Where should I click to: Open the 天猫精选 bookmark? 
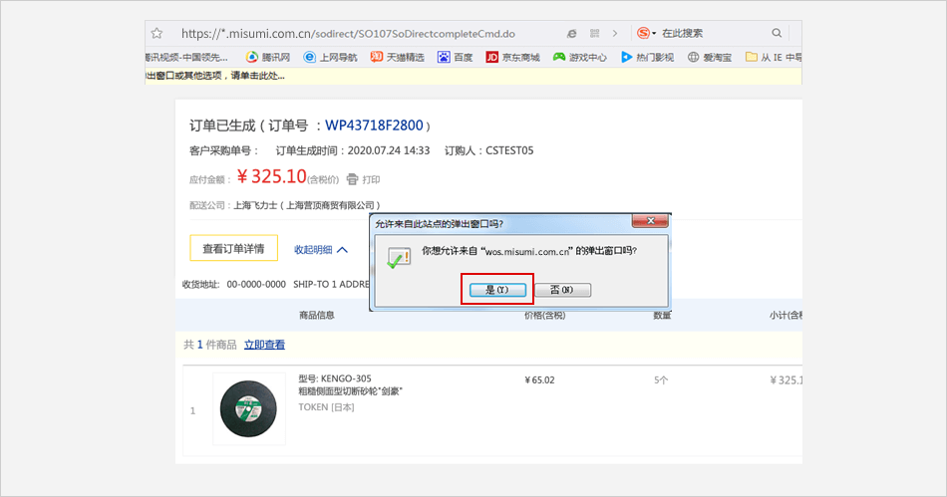tap(397, 57)
